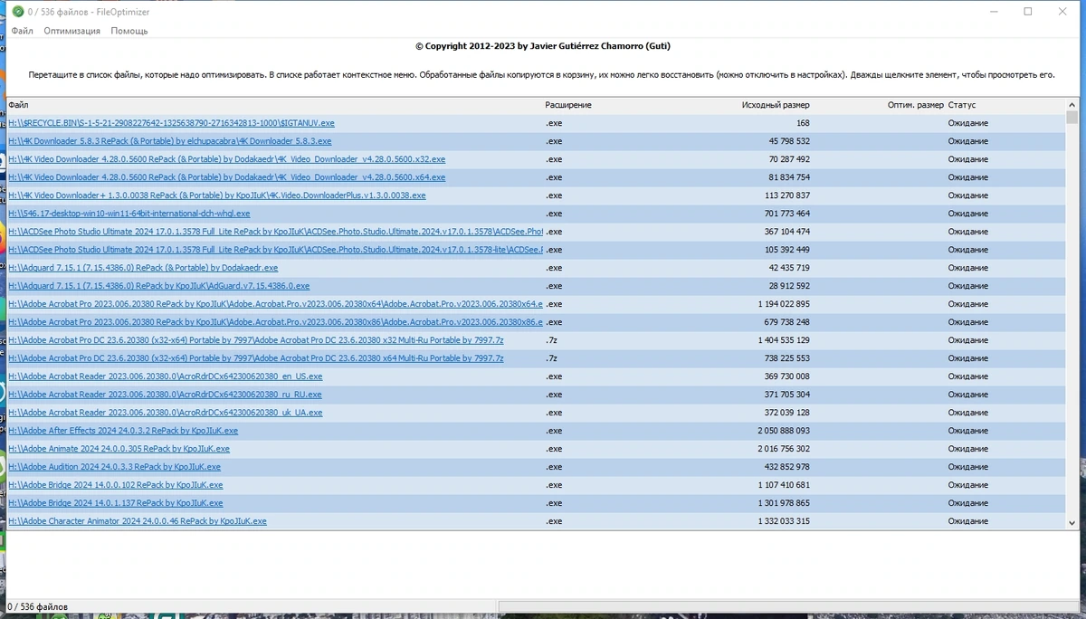This screenshot has height=619, width=1086.
Task: Select Adobe Bridge 14.0.0.102 file link
Action: 115,485
